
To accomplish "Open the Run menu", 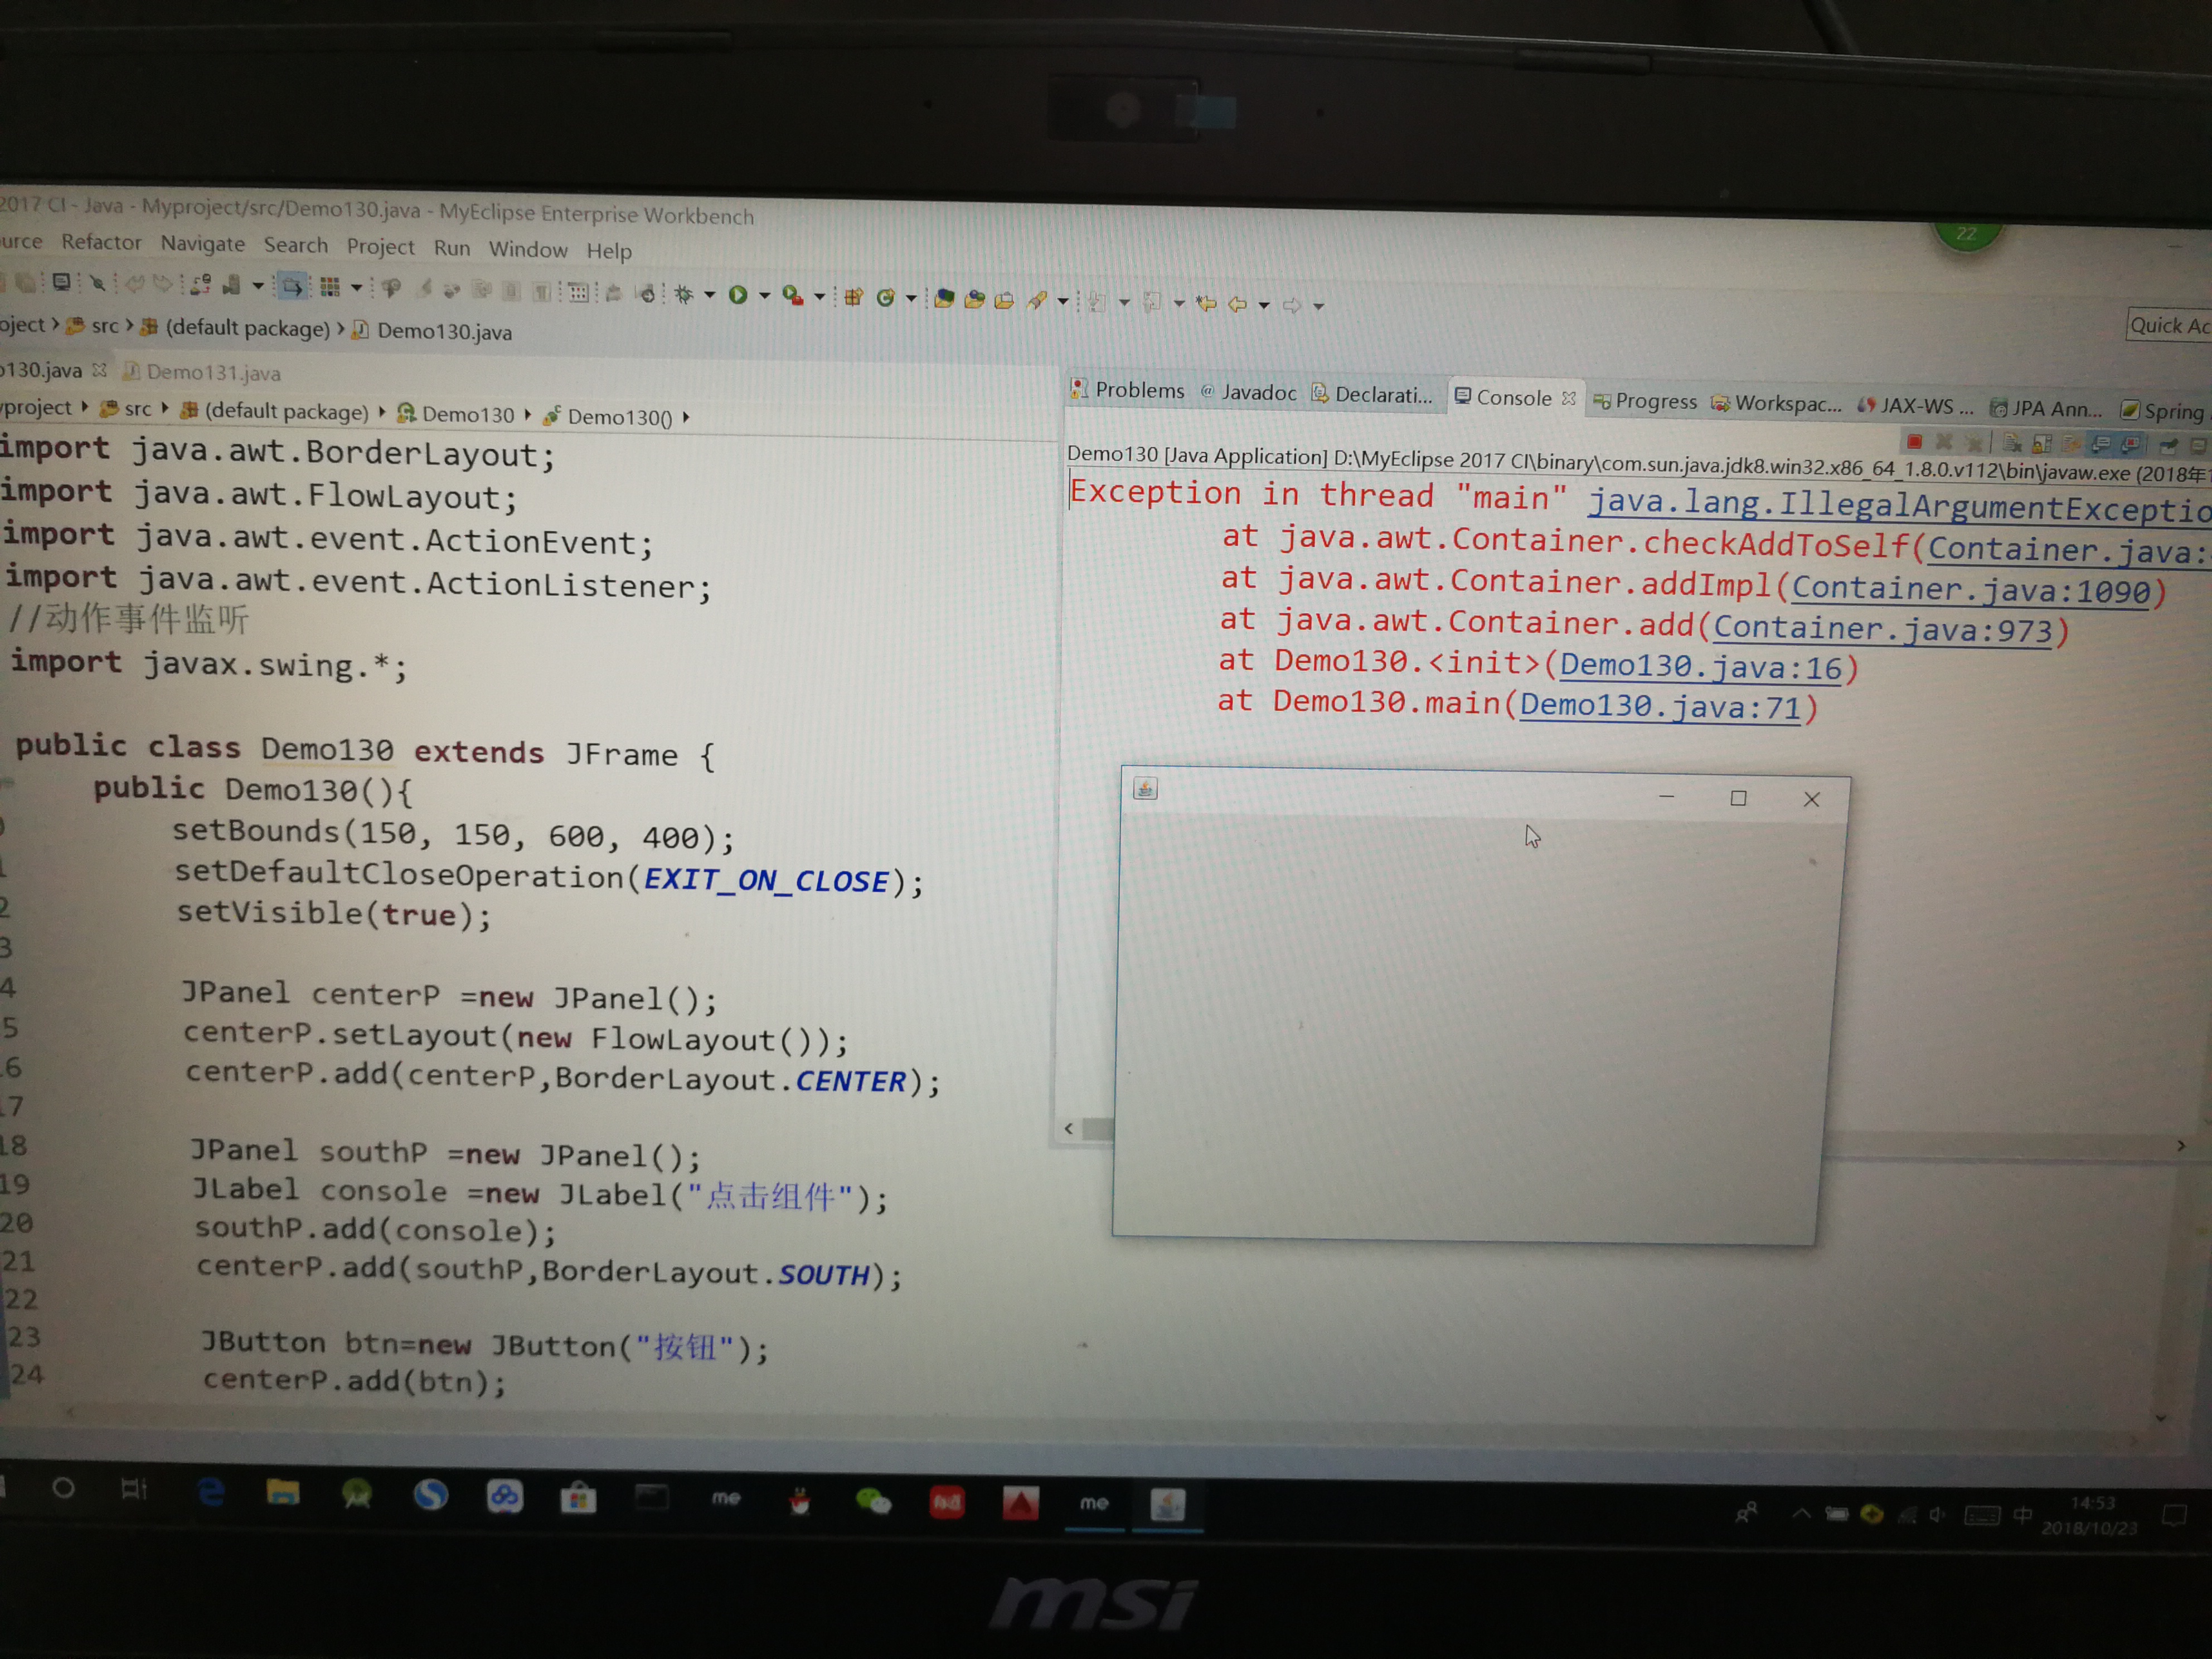I will click(x=452, y=248).
